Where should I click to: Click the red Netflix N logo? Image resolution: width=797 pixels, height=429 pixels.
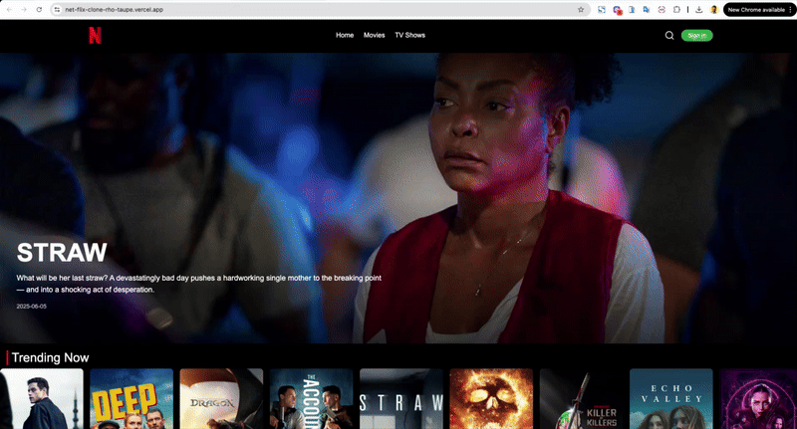95,35
